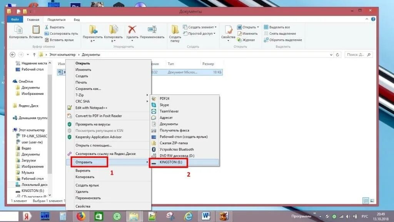The width and height of the screenshot is (394, 222).
Task: Select KINGSTON (E:) in submenu
Action: tap(185, 162)
